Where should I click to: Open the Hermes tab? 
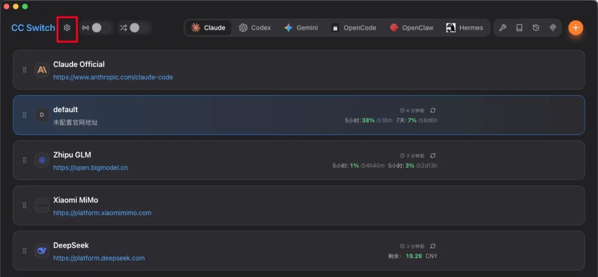pyautogui.click(x=465, y=28)
